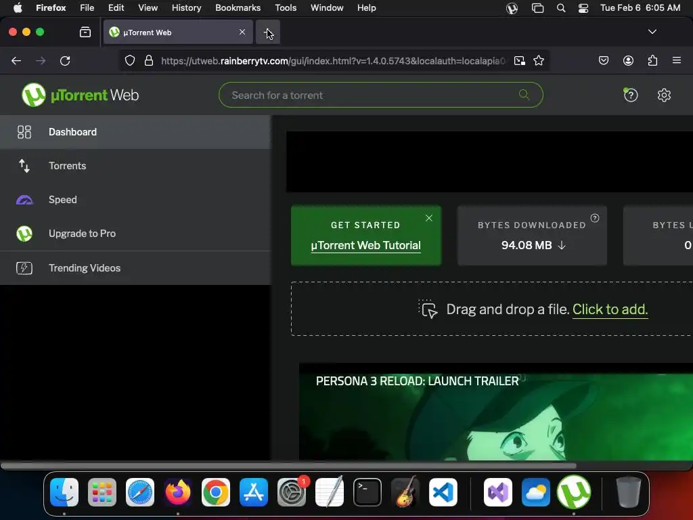
Task: Select the µTorrent Web tab
Action: click(x=178, y=32)
